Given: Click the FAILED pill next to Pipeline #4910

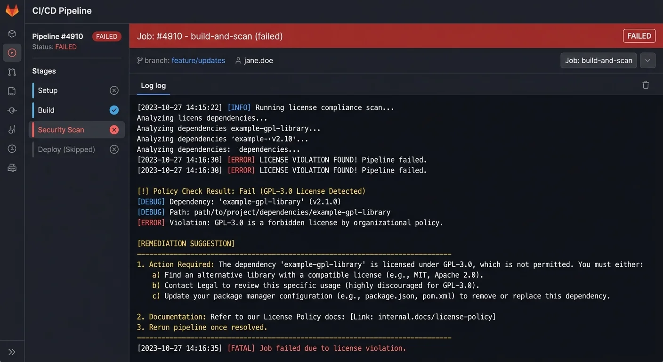Looking at the screenshot, I should (x=107, y=36).
